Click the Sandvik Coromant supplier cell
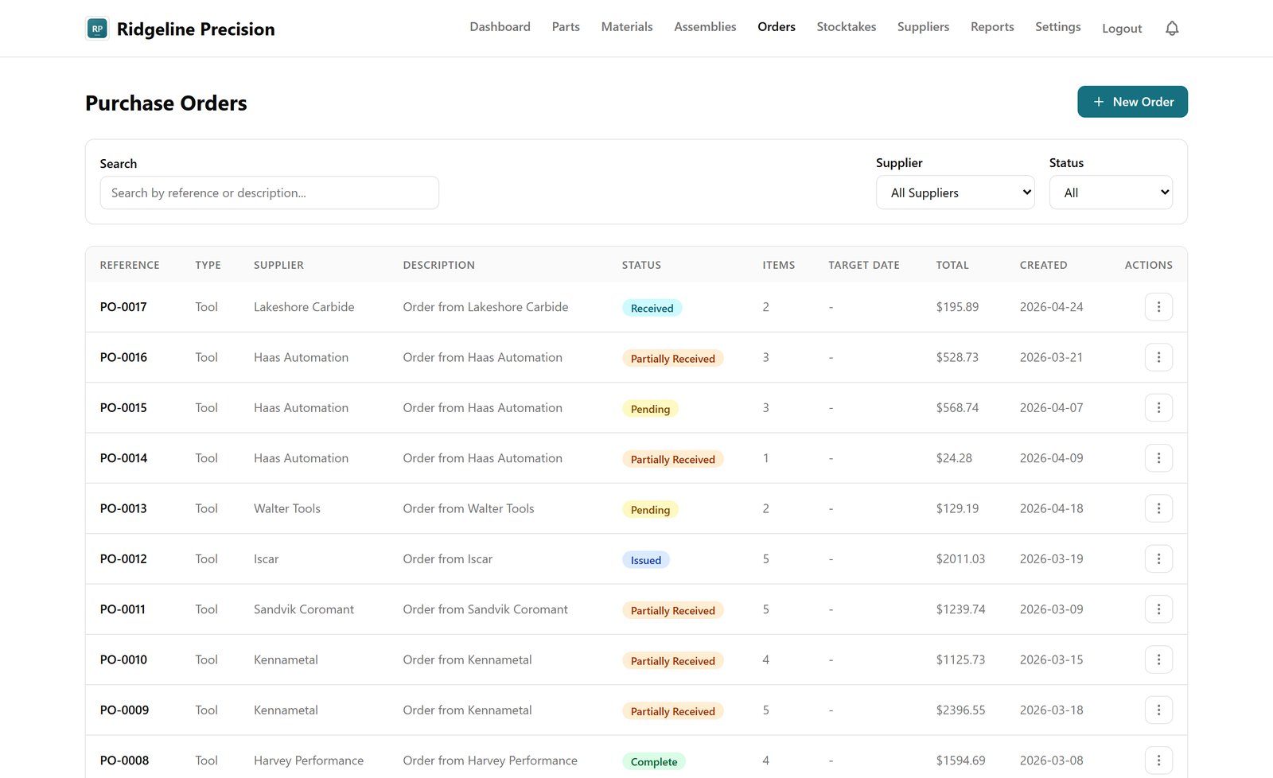1273x778 pixels. (x=304, y=609)
